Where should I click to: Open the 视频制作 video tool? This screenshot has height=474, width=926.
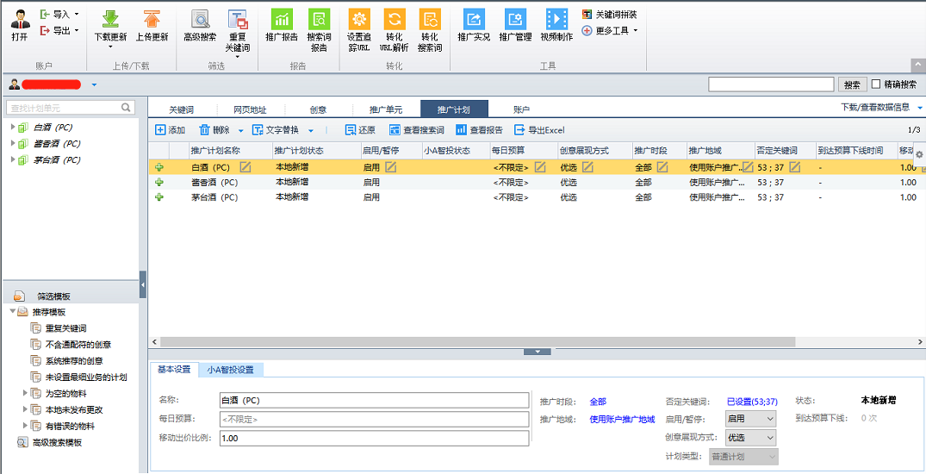556,20
